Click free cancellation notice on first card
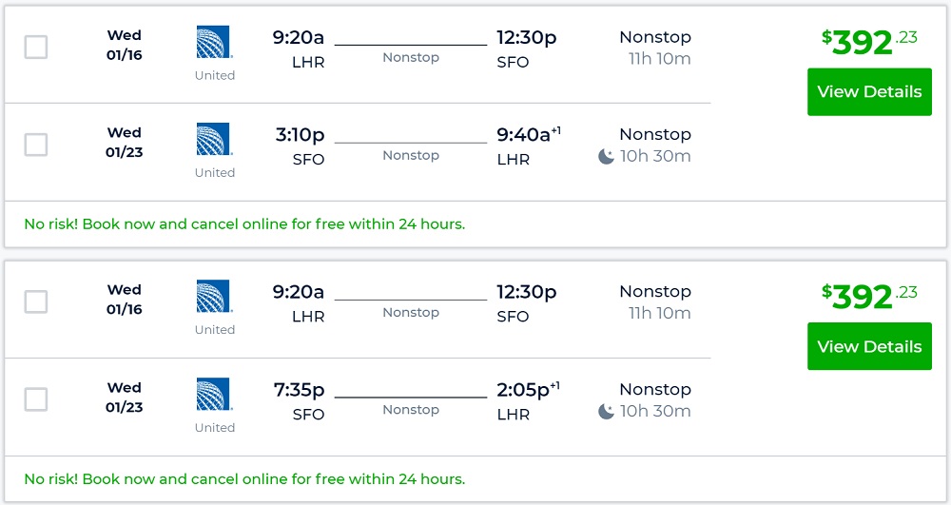 click(244, 224)
